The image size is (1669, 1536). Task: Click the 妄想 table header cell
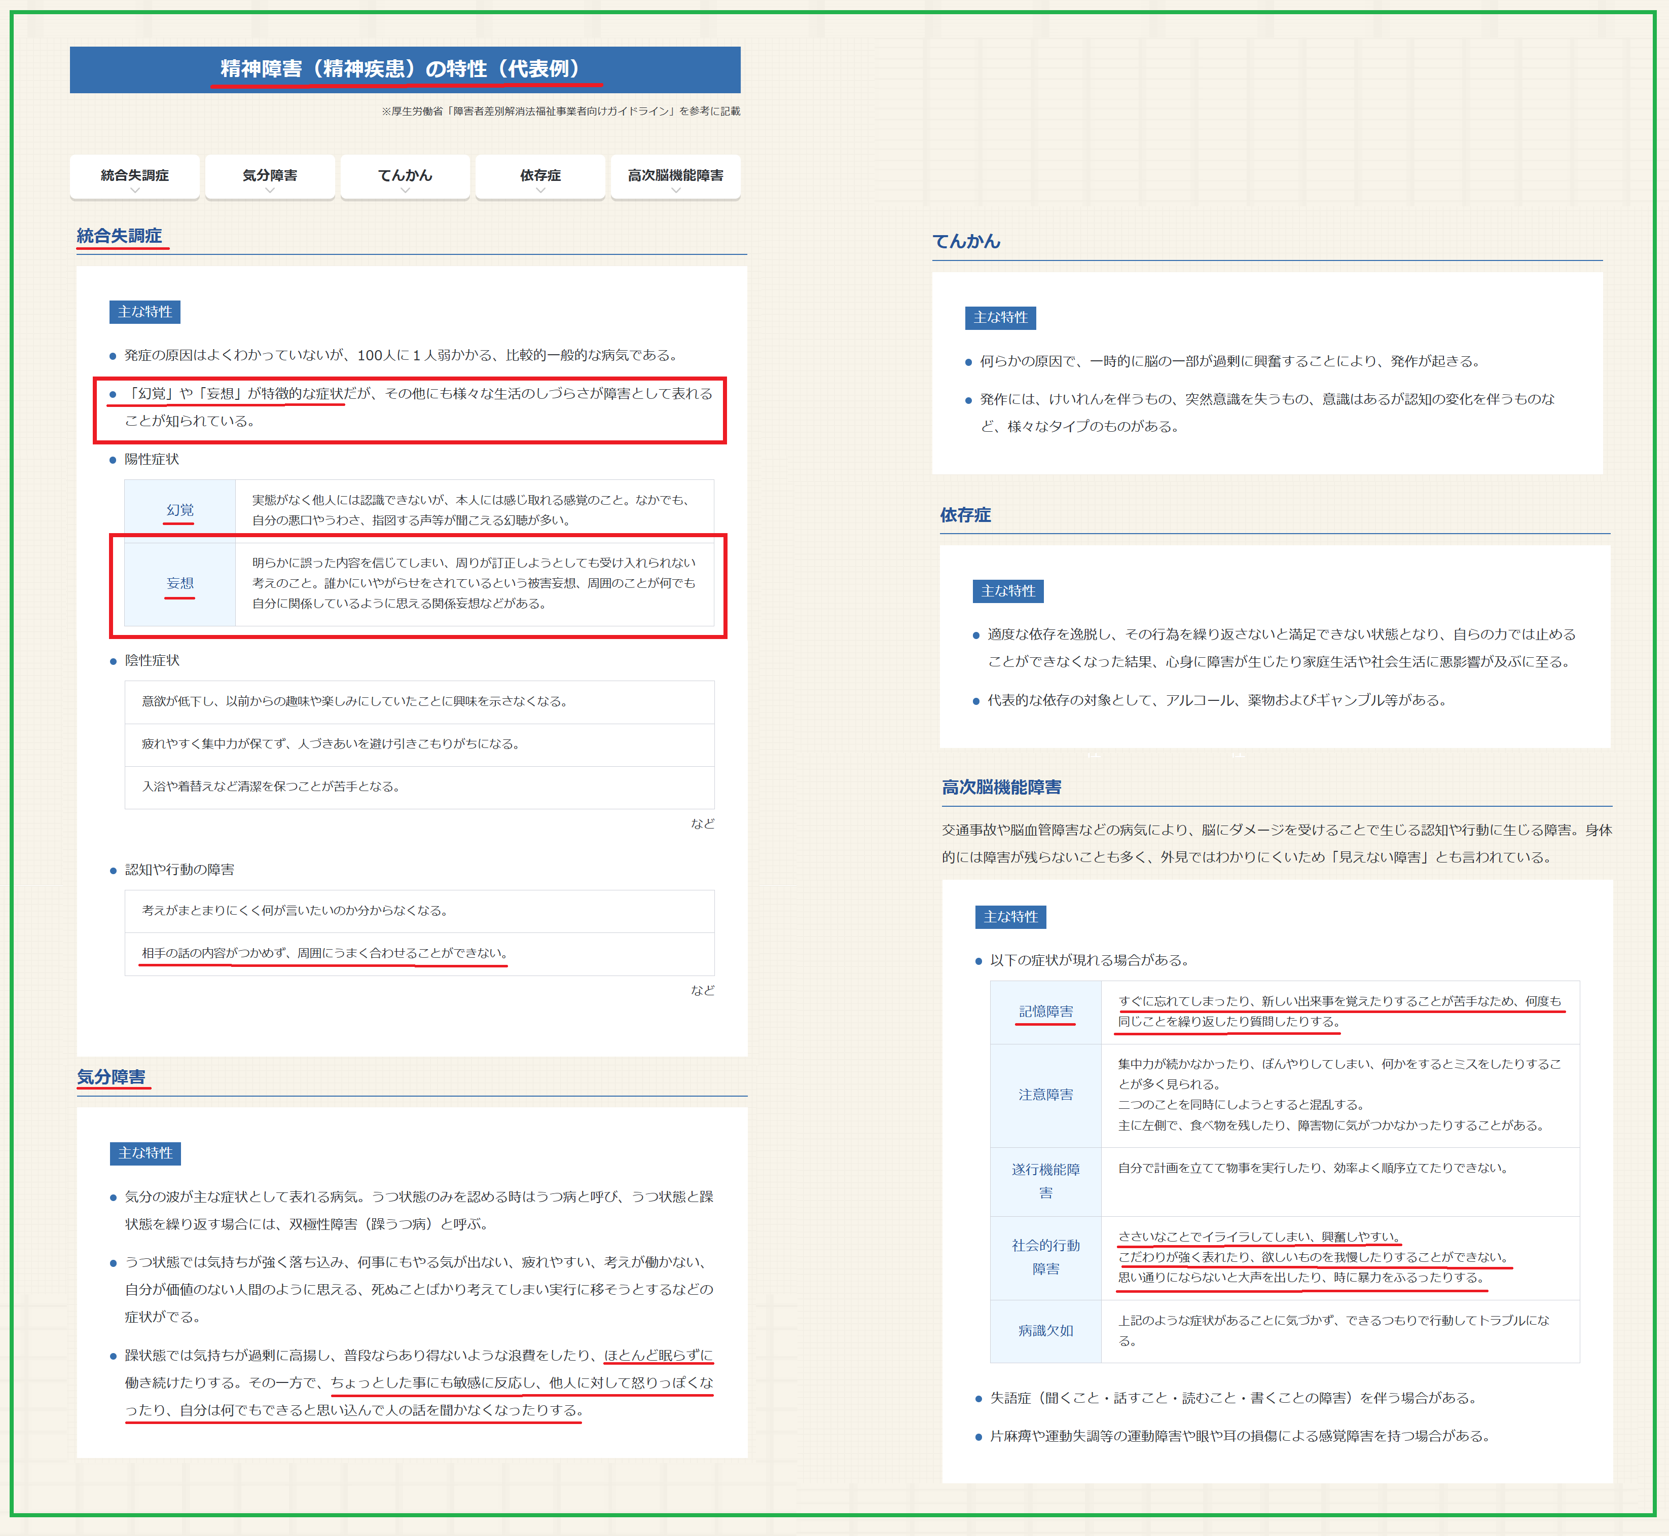(x=179, y=583)
